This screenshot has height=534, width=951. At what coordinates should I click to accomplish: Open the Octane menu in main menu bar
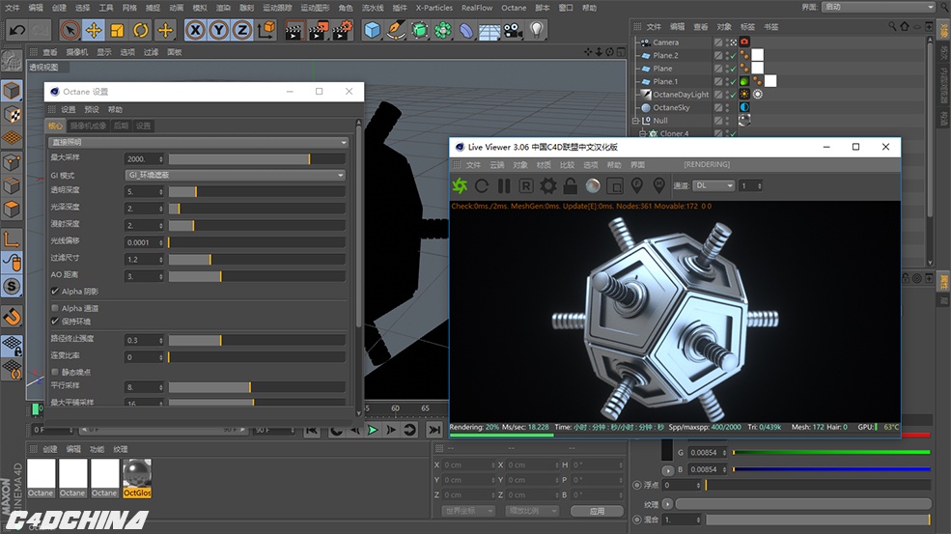click(x=514, y=8)
